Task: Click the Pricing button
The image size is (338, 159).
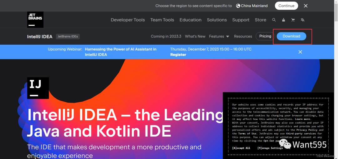Action: click(x=265, y=36)
